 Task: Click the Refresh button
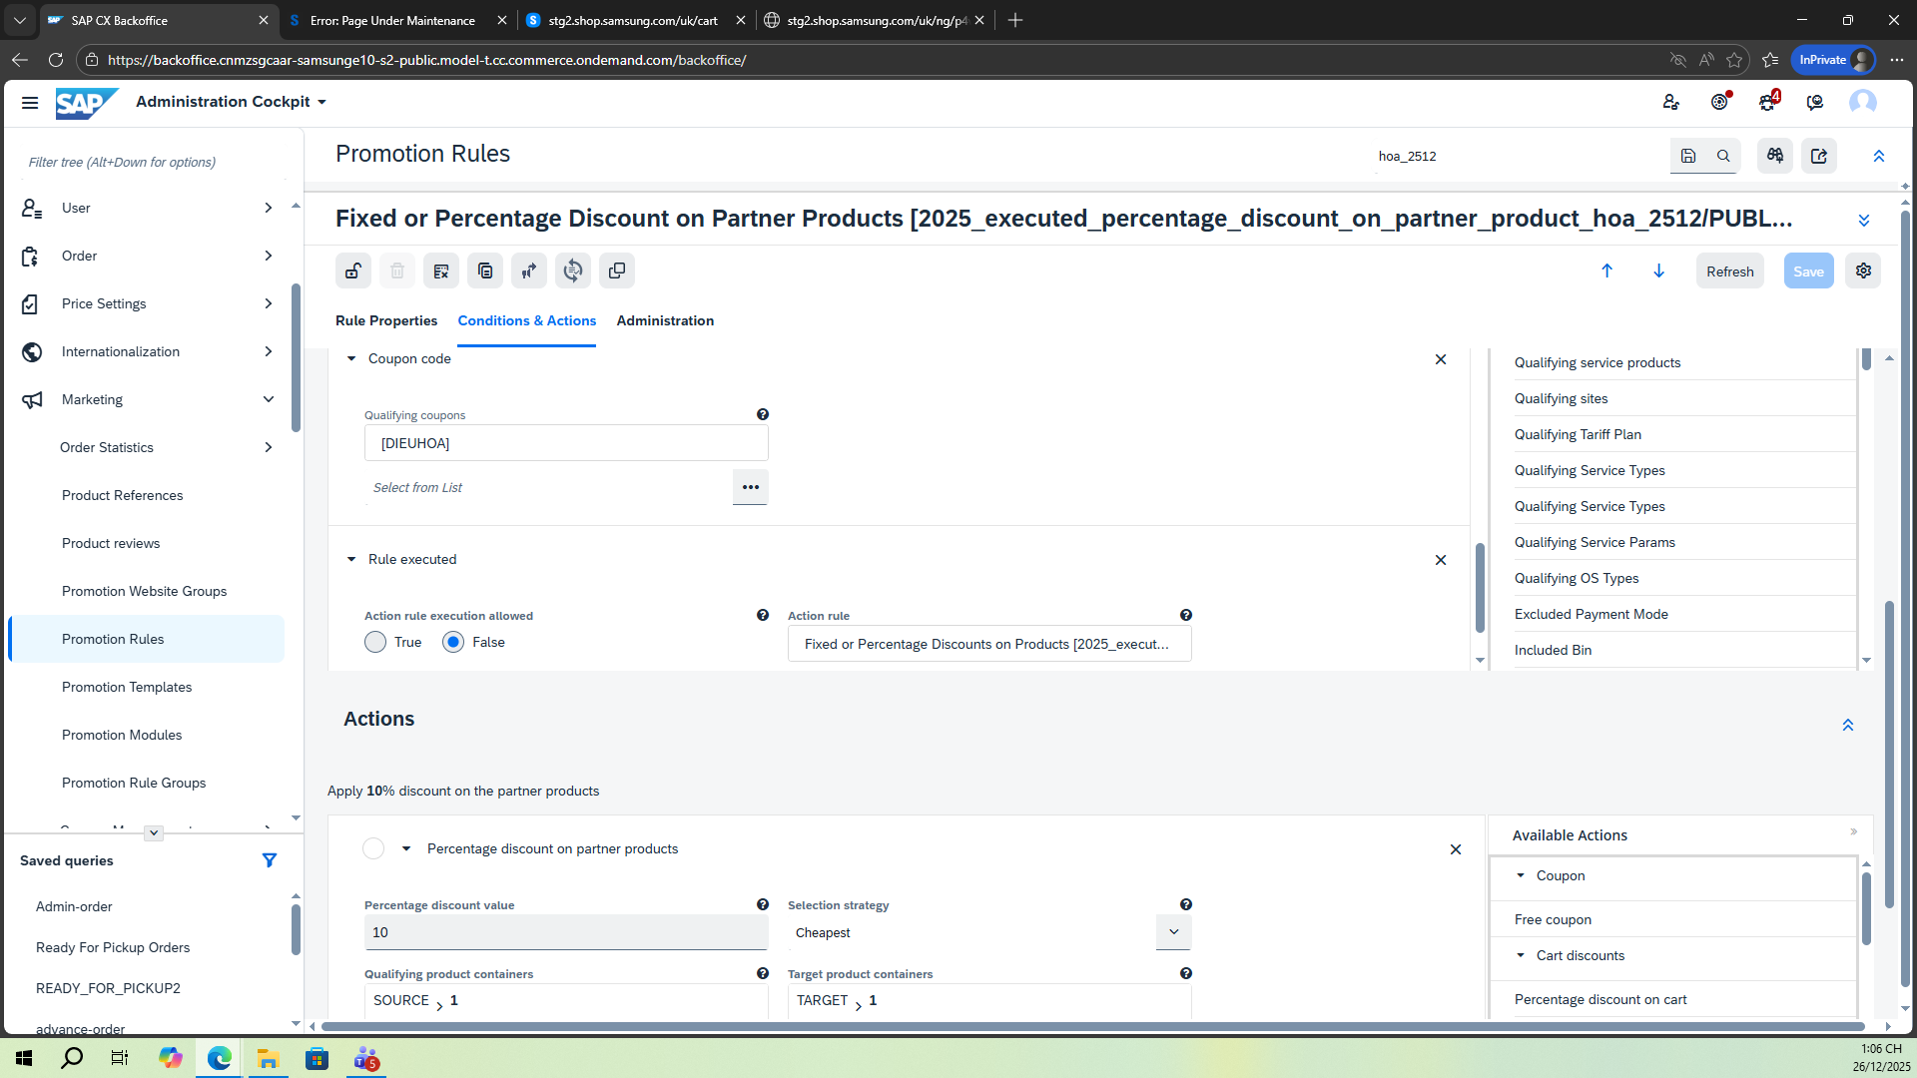(1729, 270)
